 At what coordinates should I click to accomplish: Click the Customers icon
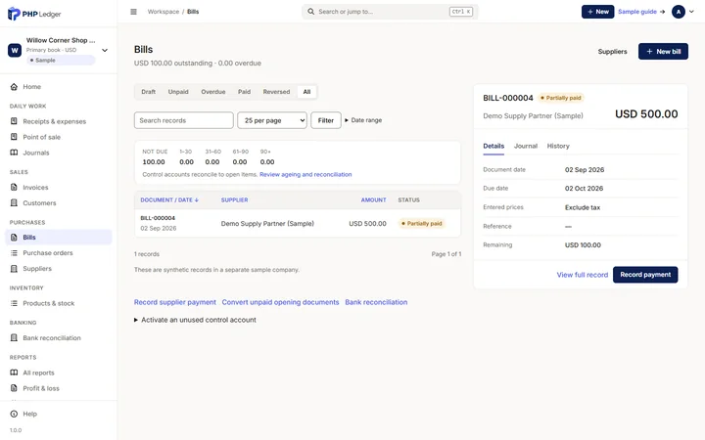pos(14,203)
